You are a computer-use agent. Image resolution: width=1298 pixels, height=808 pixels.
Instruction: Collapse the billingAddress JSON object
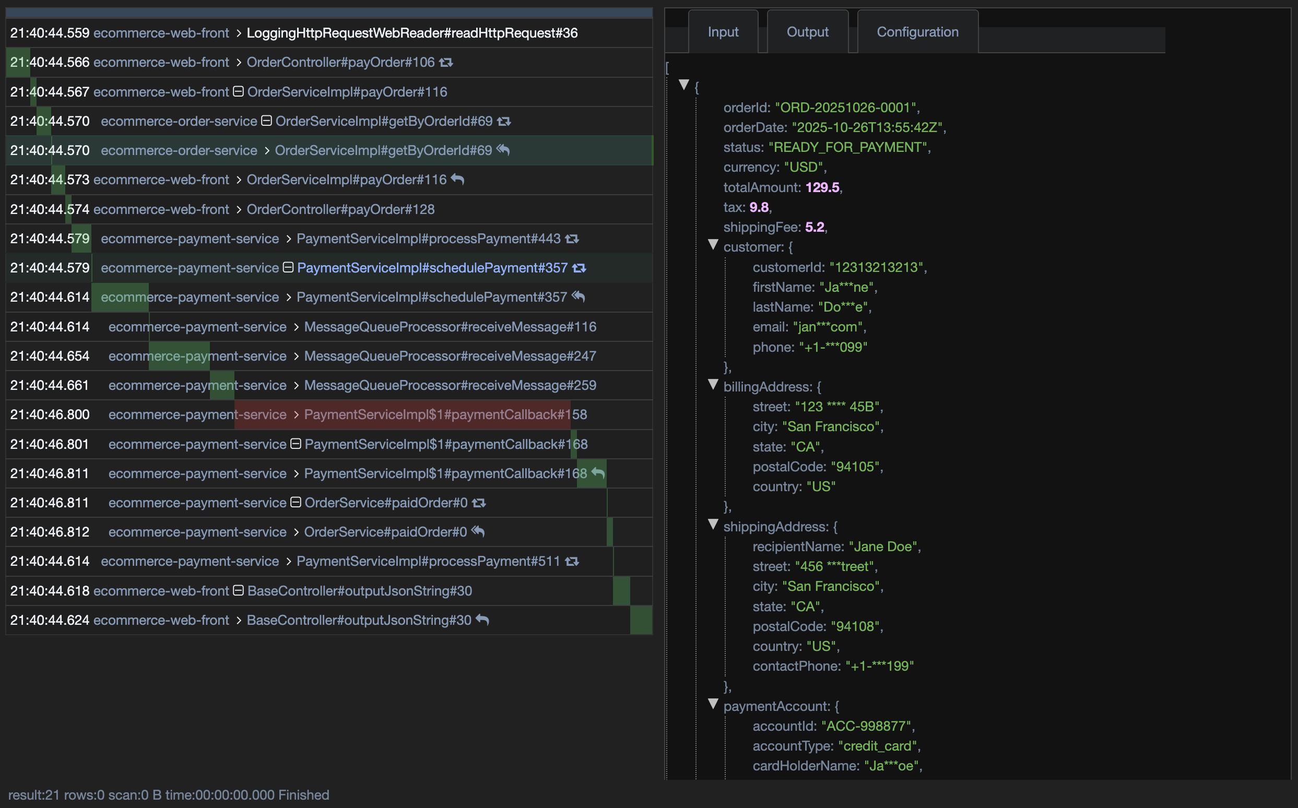point(713,385)
